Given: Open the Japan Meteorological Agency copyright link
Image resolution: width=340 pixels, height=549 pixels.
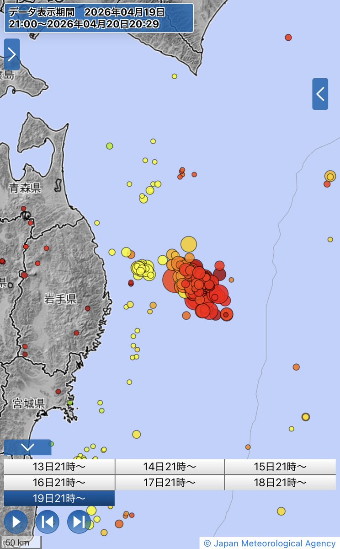Looking at the screenshot, I should pyautogui.click(x=270, y=543).
